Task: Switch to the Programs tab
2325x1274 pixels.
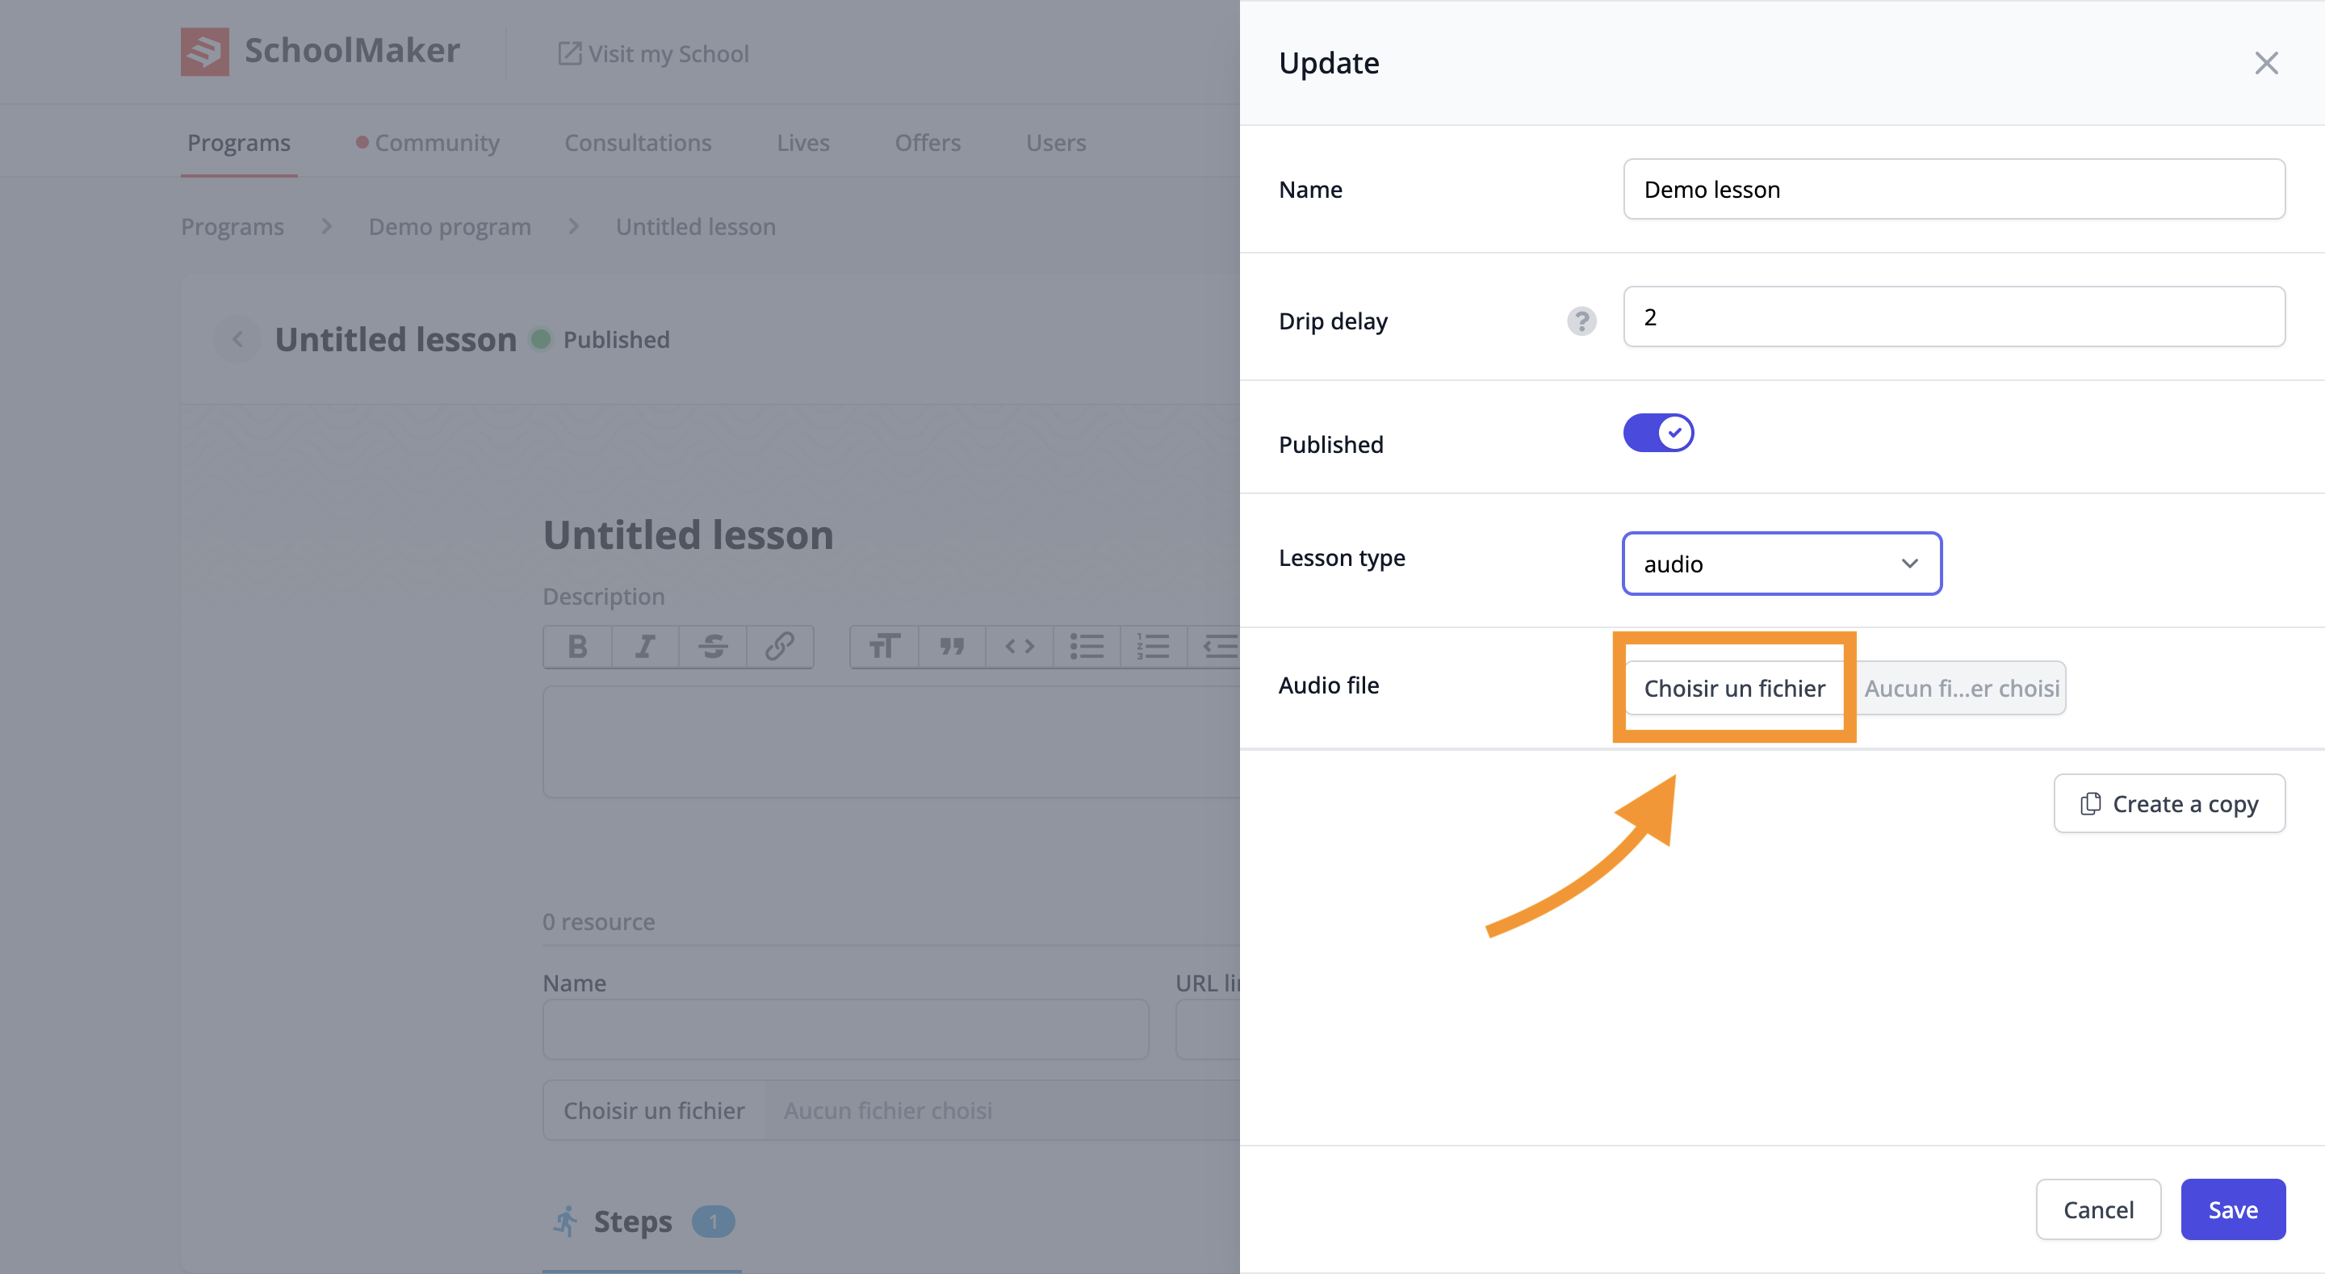Action: pos(239,142)
